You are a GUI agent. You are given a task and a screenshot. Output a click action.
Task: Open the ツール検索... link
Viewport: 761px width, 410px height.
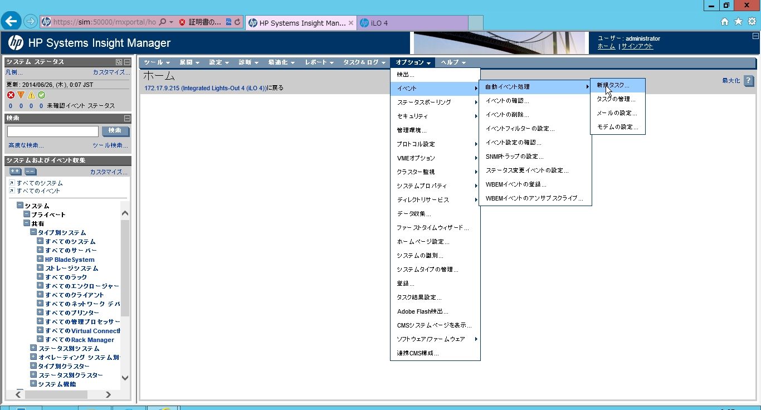coord(110,145)
